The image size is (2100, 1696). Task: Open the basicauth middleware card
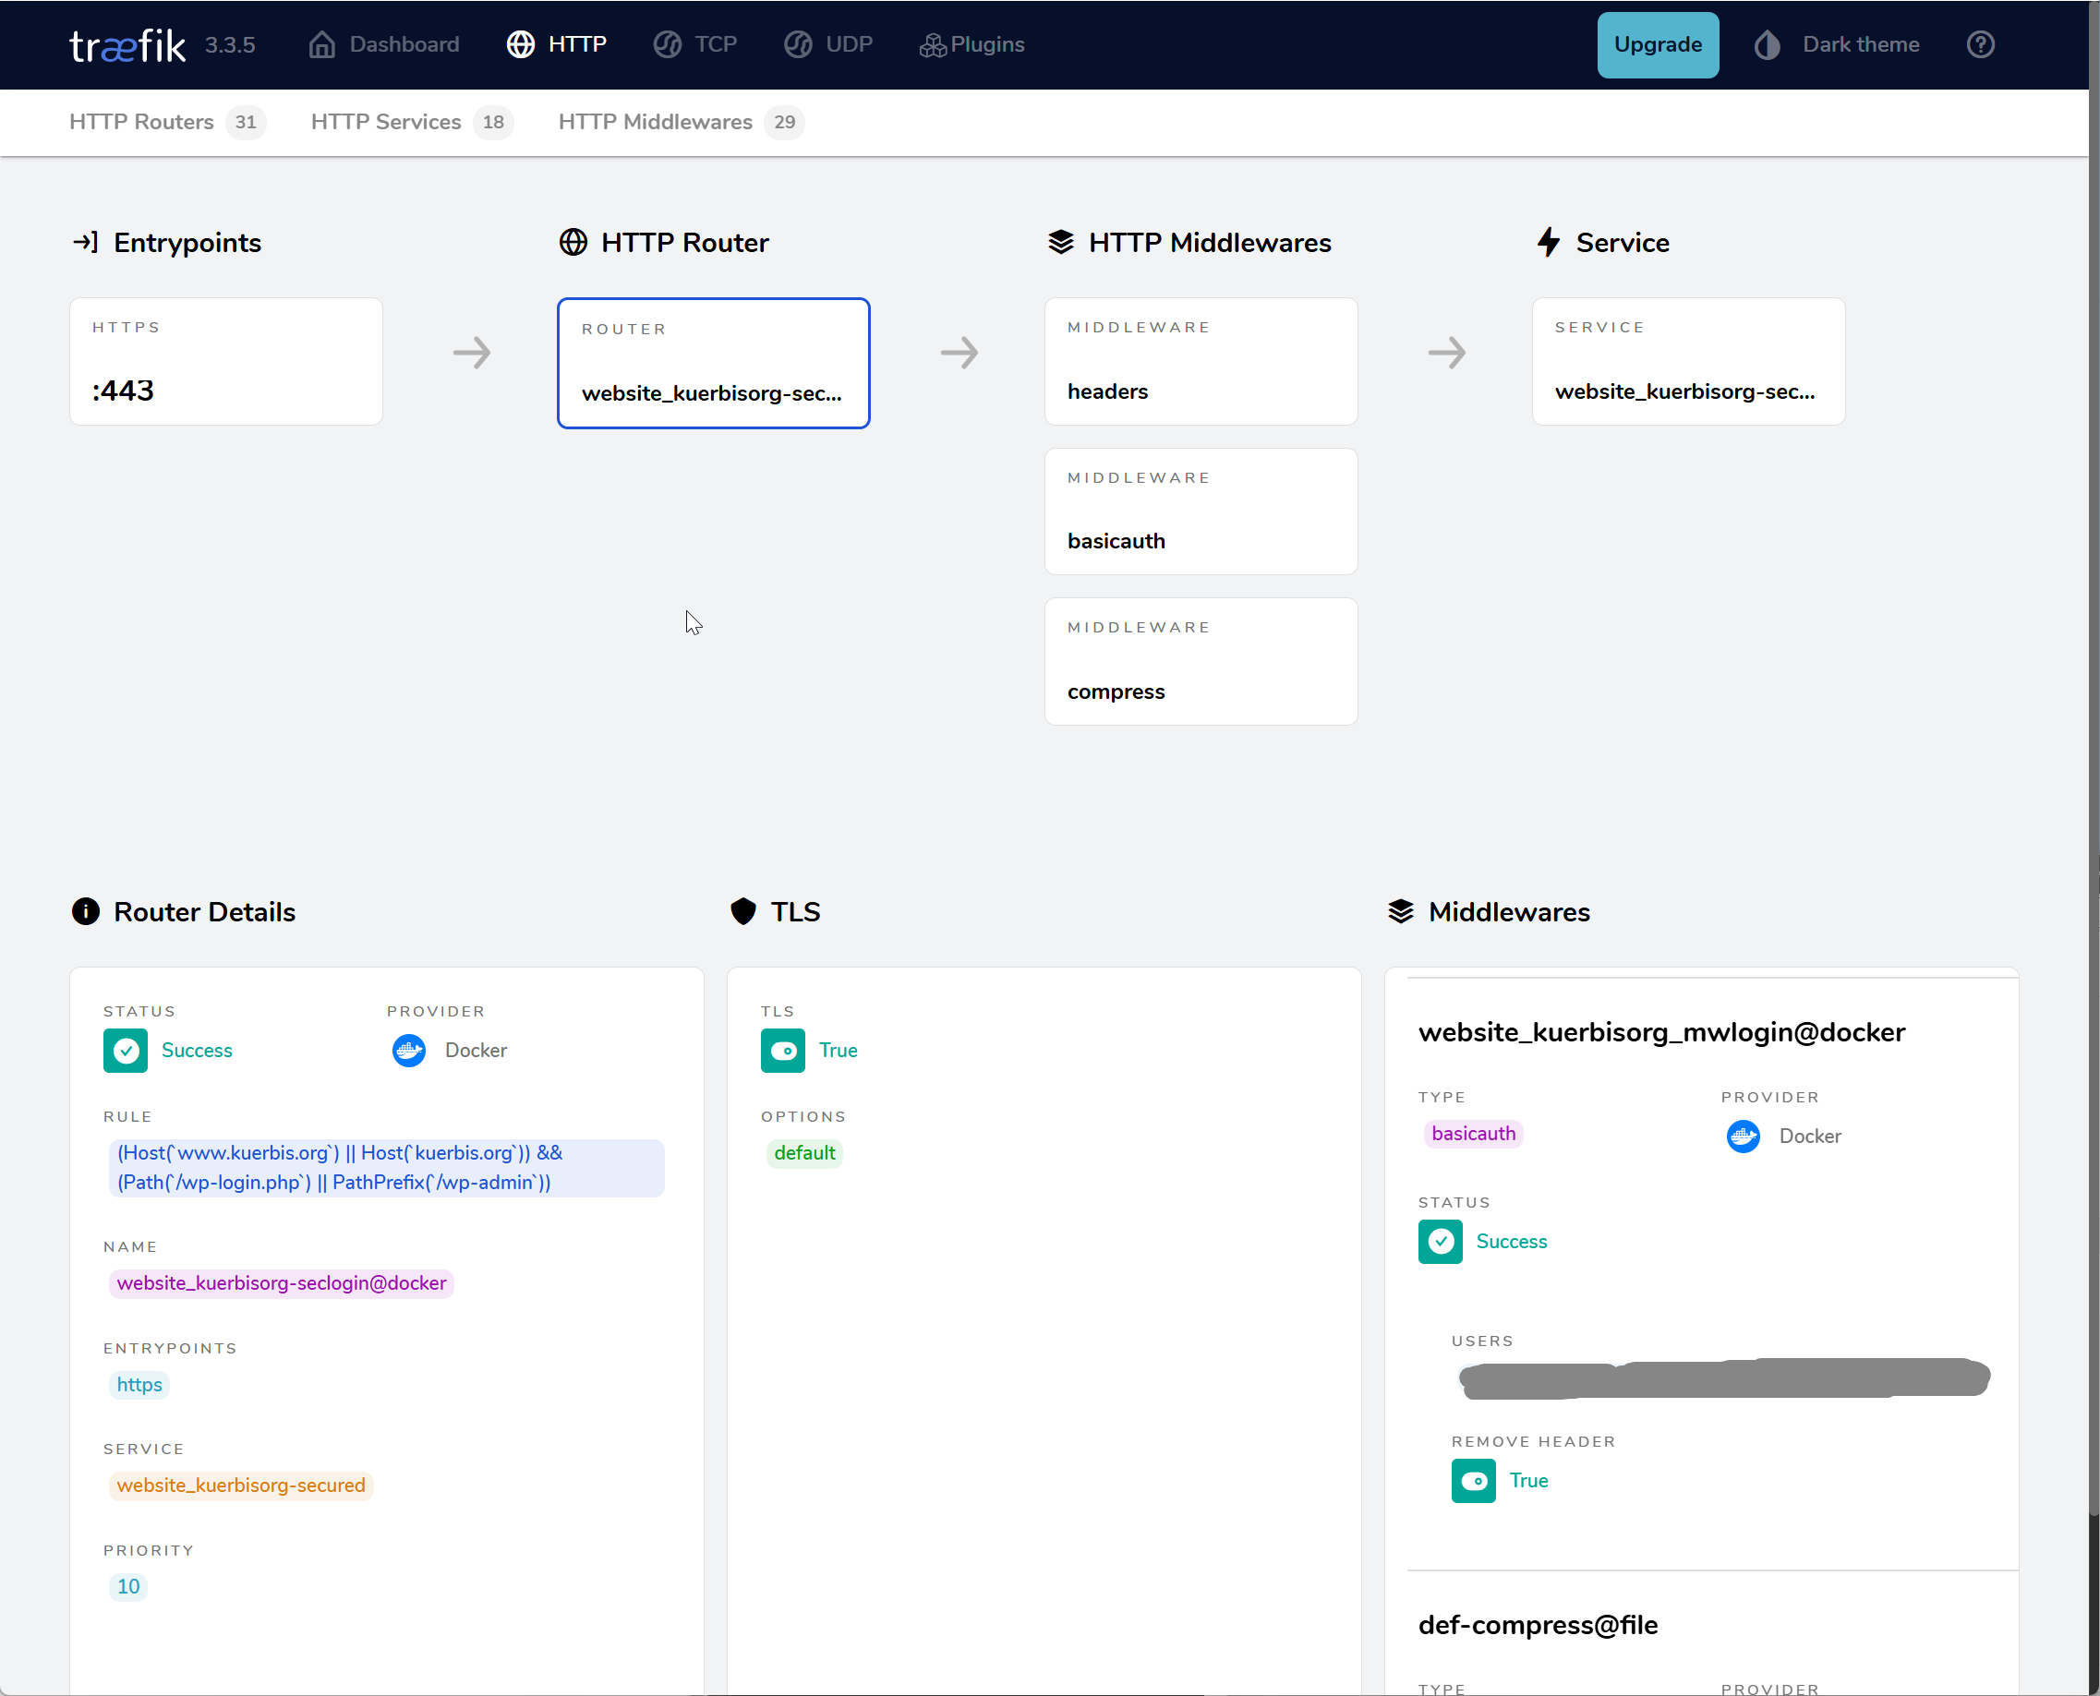(1201, 511)
